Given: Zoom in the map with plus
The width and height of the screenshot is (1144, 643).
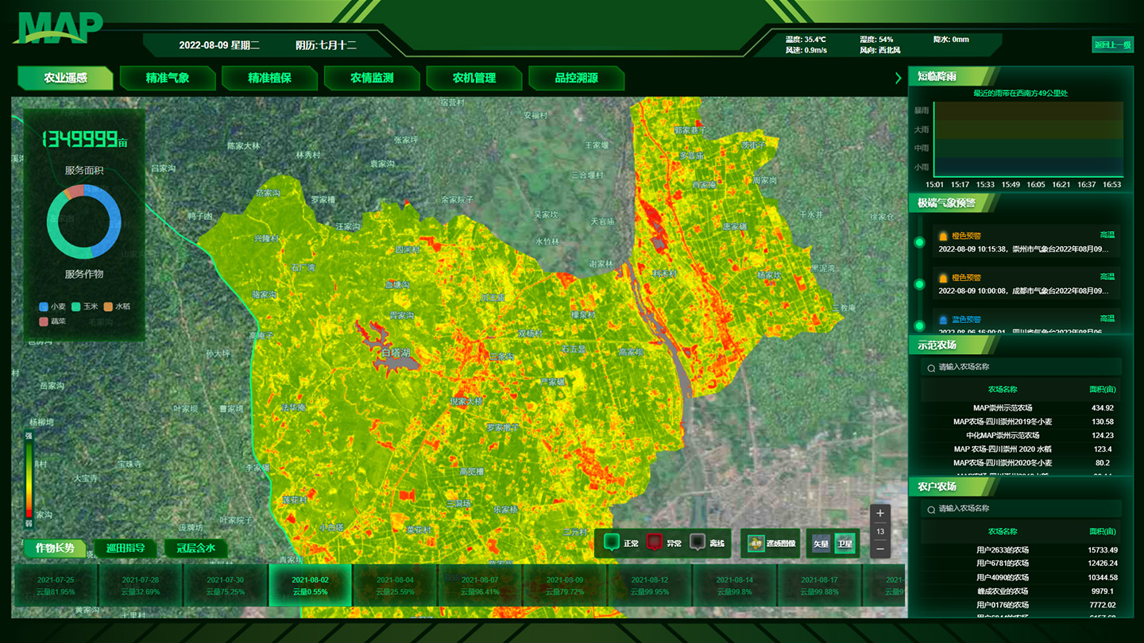Looking at the screenshot, I should pyautogui.click(x=880, y=514).
